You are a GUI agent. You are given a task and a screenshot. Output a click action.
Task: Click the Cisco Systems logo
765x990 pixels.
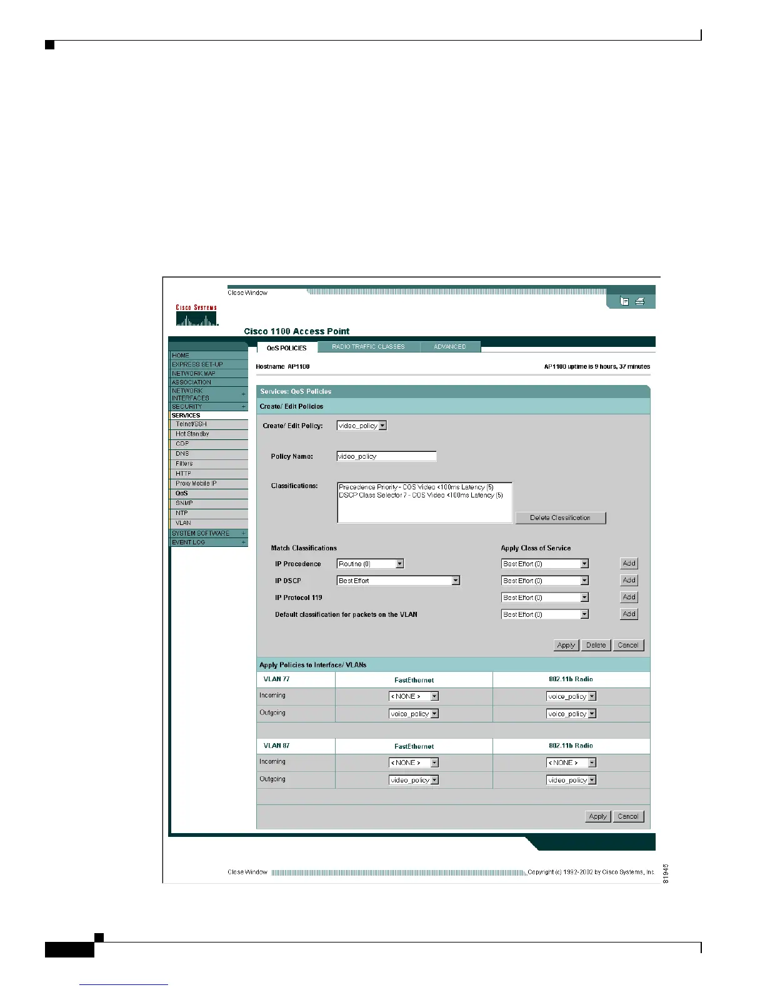pos(196,315)
